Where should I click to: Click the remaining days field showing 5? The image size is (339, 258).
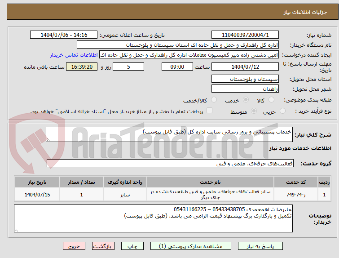(x=128, y=67)
